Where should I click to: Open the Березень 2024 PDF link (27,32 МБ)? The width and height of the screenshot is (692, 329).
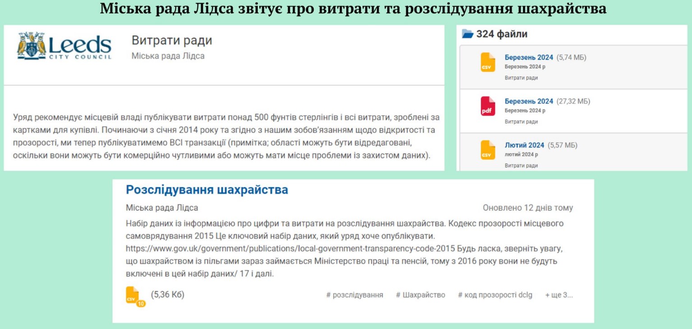click(529, 101)
